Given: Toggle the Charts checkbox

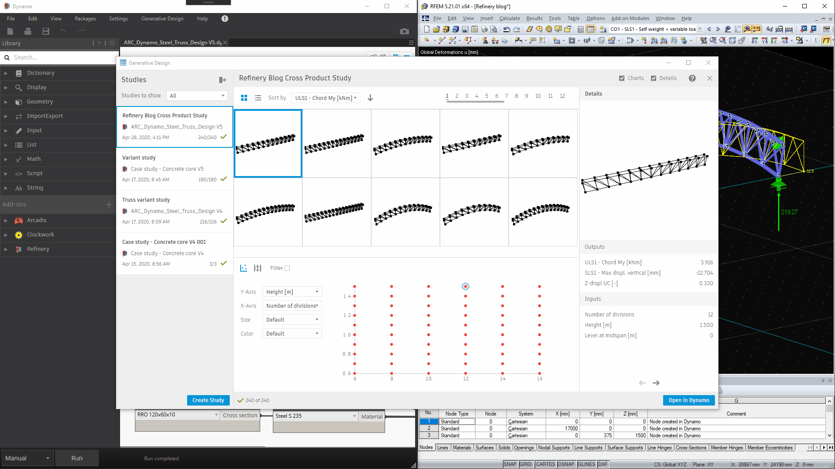Looking at the screenshot, I should click(622, 78).
